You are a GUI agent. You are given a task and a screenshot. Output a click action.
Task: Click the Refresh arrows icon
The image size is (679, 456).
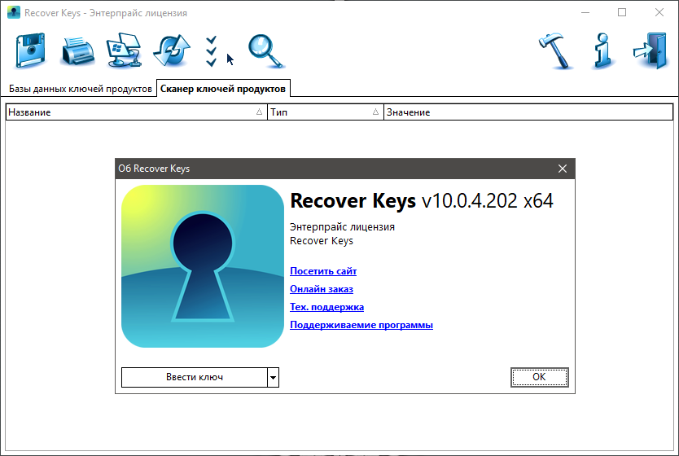tap(172, 50)
